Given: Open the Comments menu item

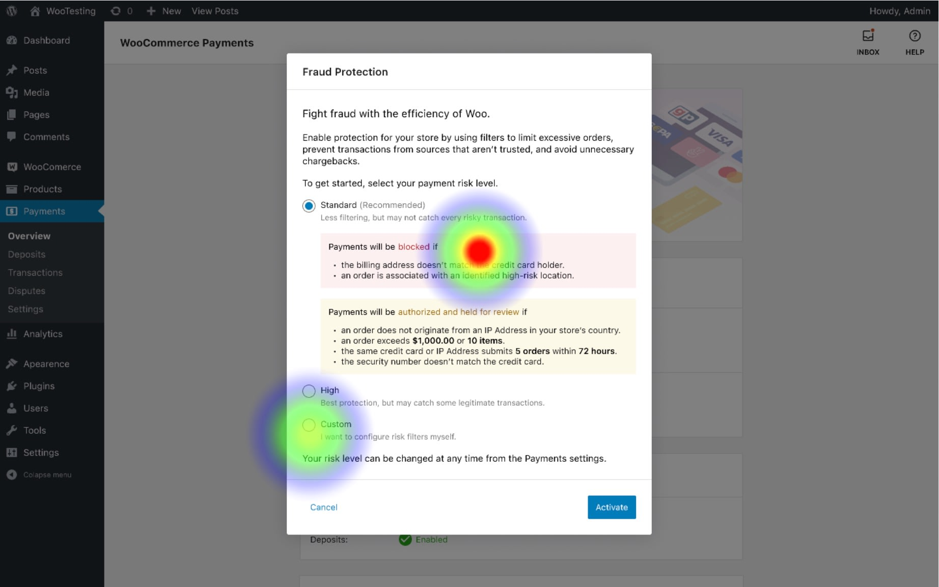Looking at the screenshot, I should coord(52,137).
